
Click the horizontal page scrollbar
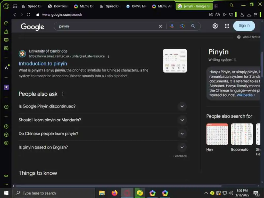coord(118,186)
